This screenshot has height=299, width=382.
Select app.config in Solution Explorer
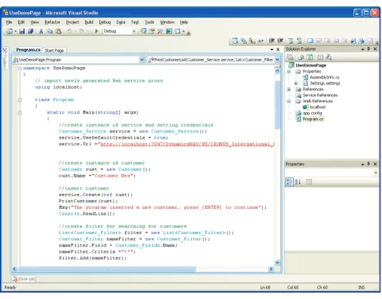tap(313, 113)
